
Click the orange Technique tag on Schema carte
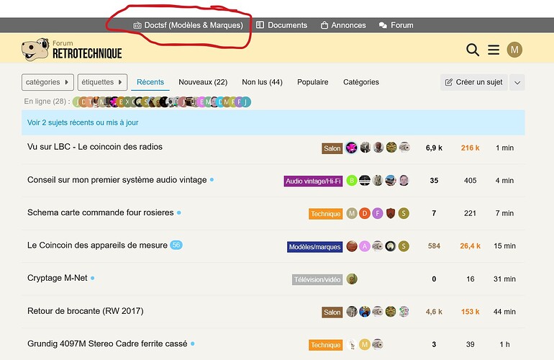[x=325, y=214]
